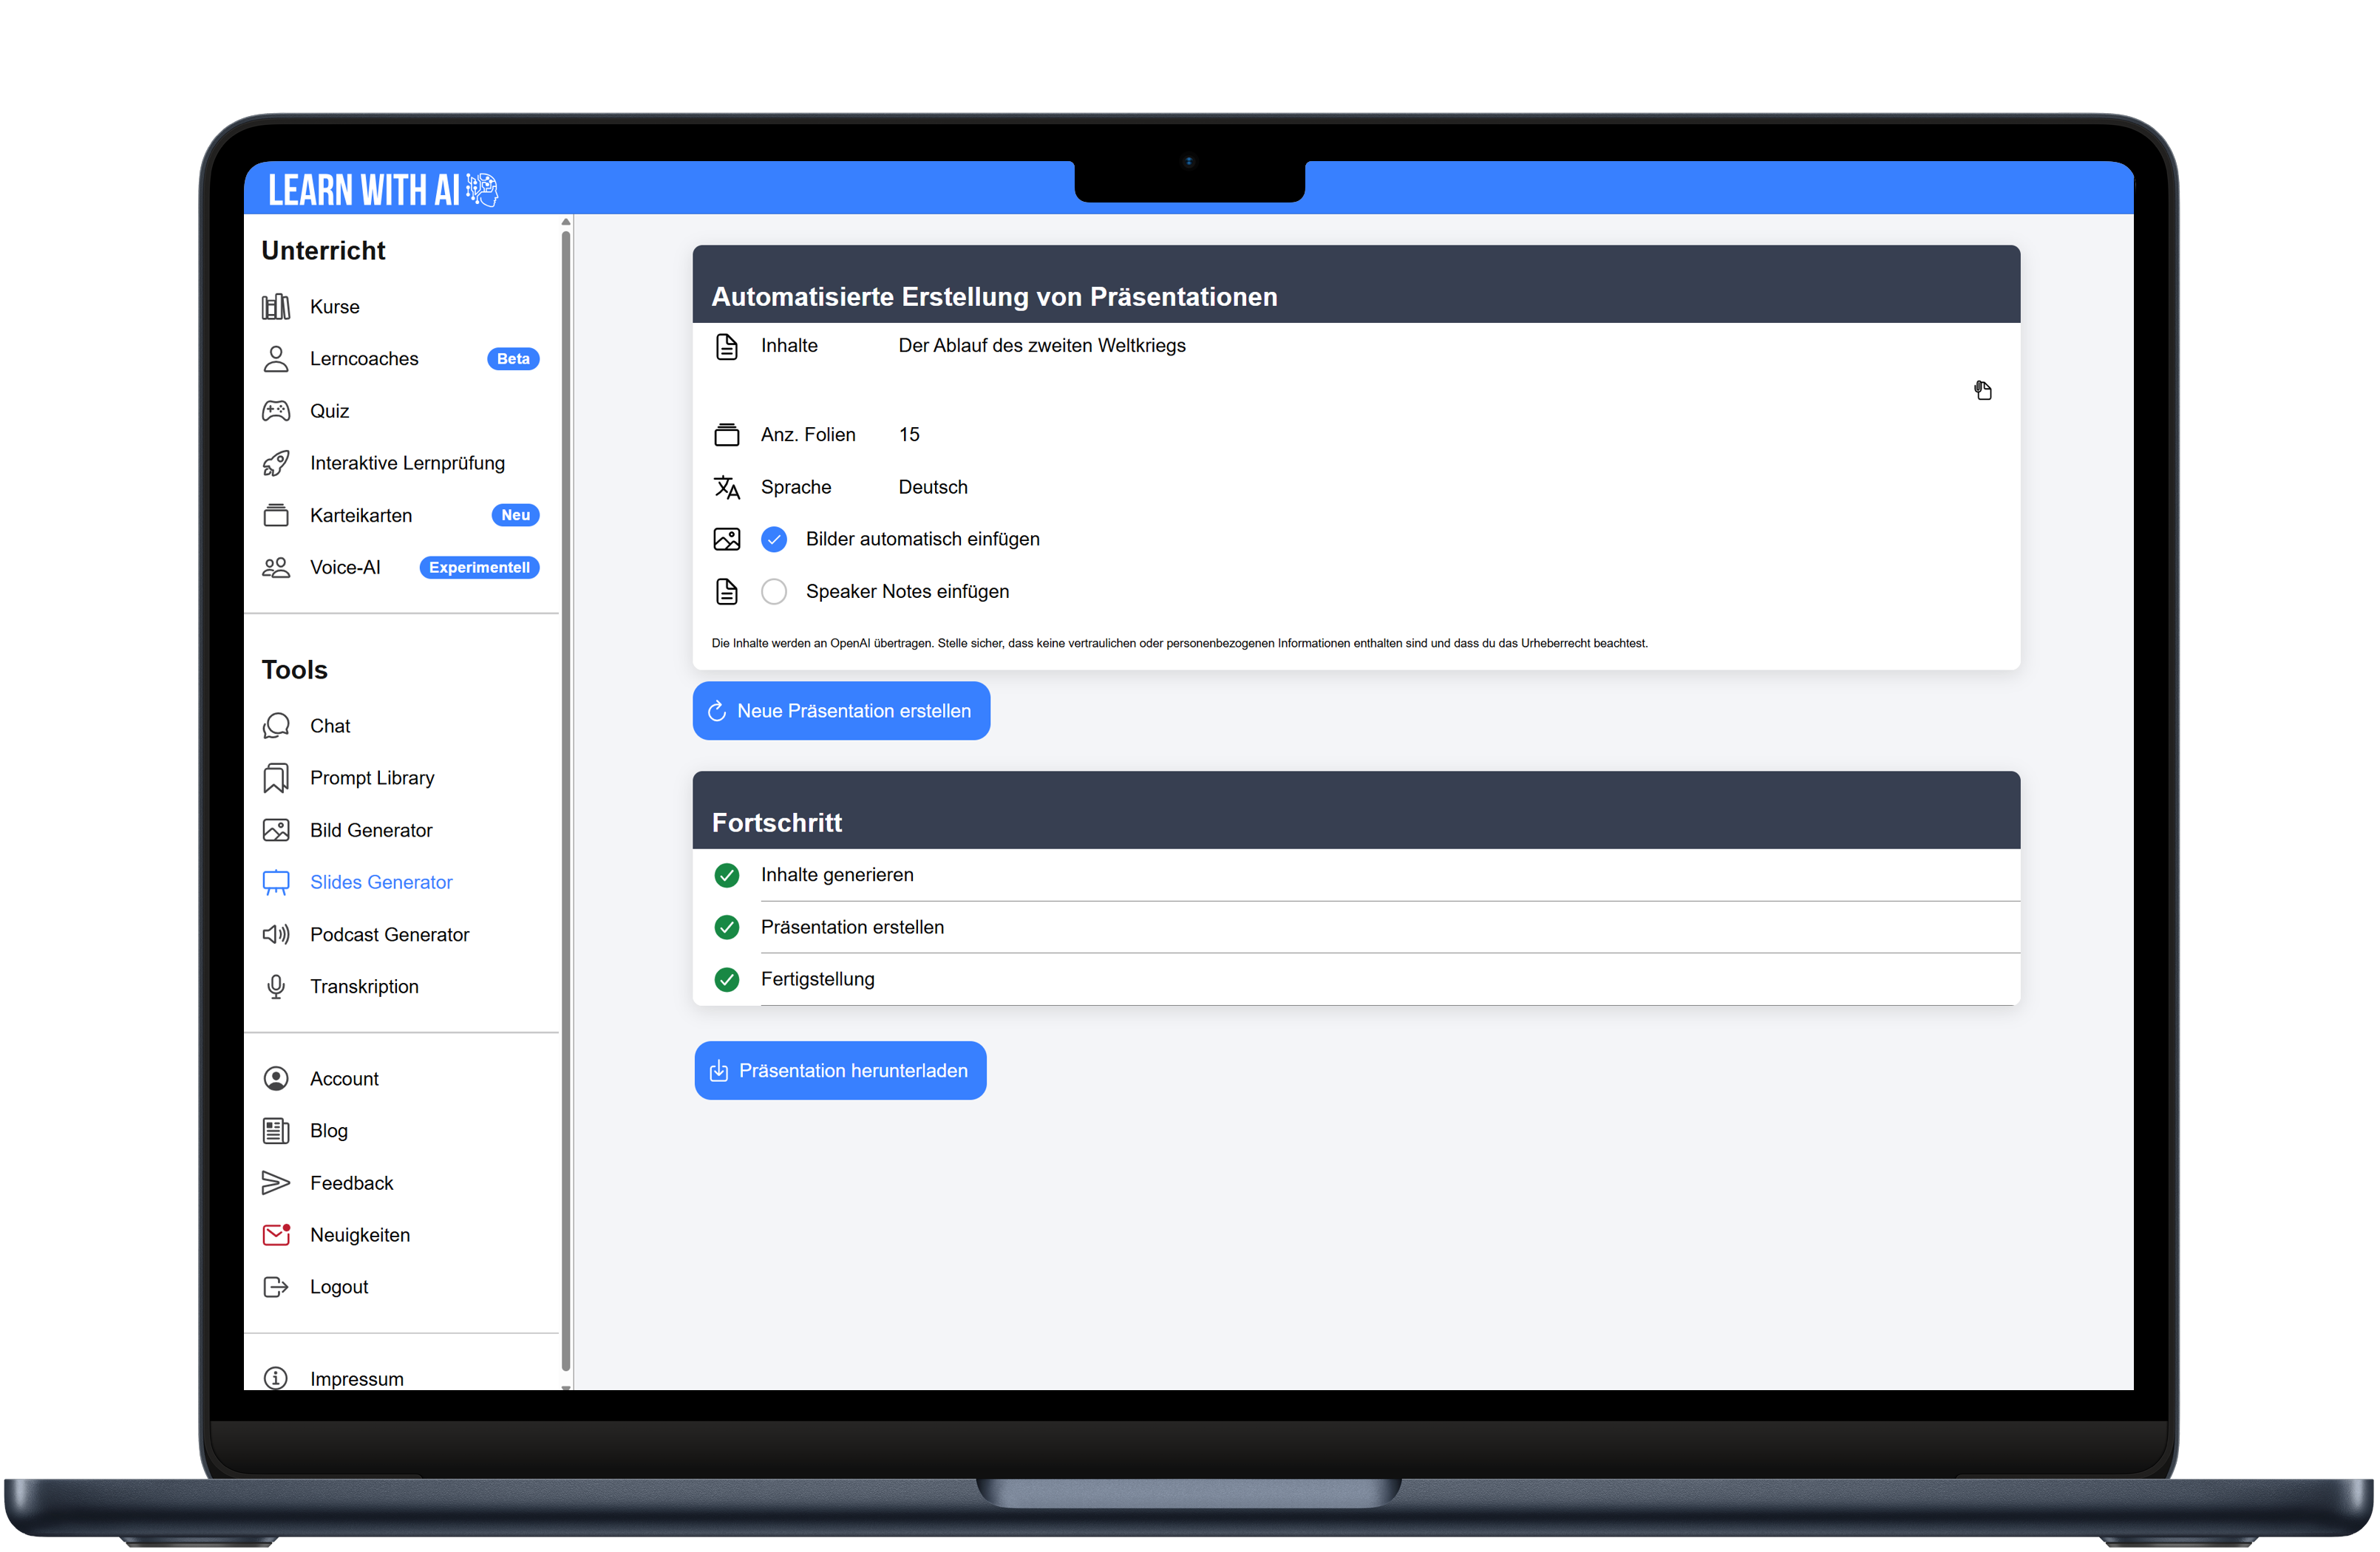The height and width of the screenshot is (1552, 2380).
Task: Change the Anz. Folien value 15
Action: tap(908, 435)
